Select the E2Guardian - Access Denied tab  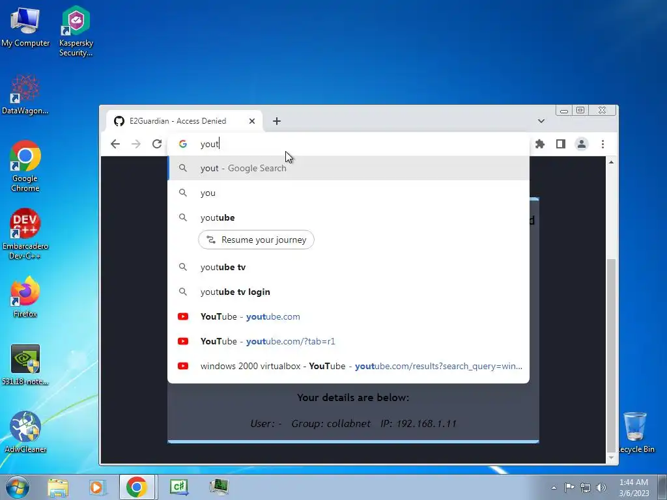[x=184, y=121]
